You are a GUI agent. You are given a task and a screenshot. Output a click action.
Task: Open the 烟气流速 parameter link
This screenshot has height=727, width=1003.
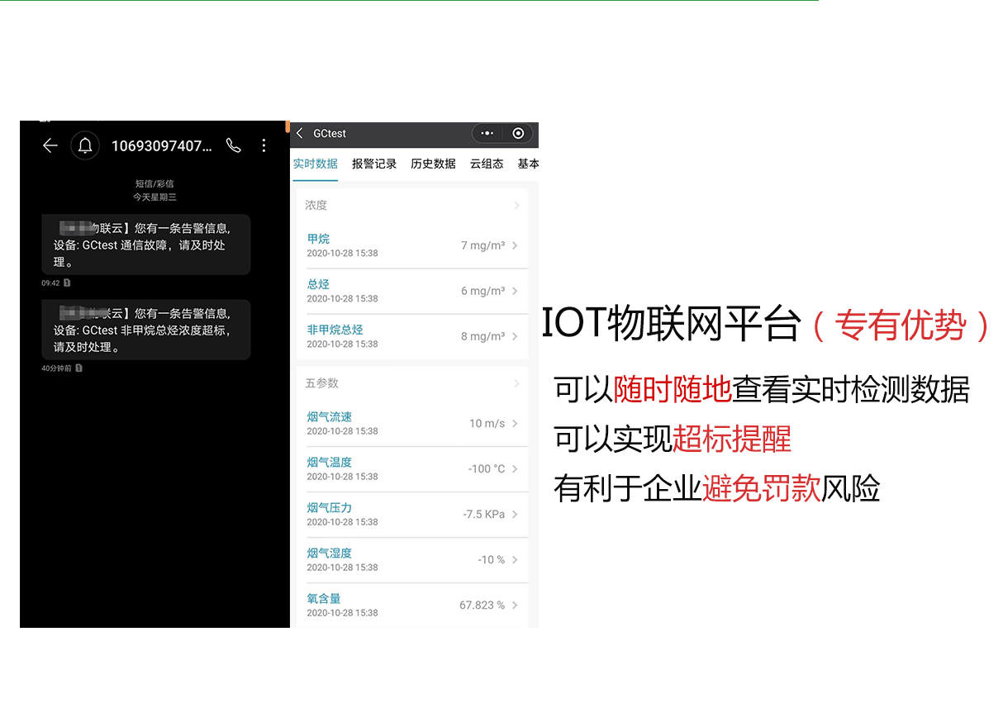click(x=330, y=416)
